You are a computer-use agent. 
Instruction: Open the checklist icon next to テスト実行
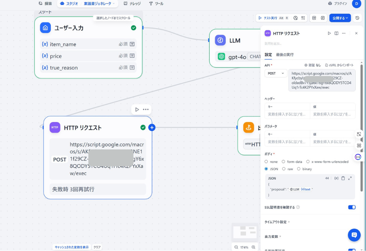pyautogui.click(x=303, y=18)
